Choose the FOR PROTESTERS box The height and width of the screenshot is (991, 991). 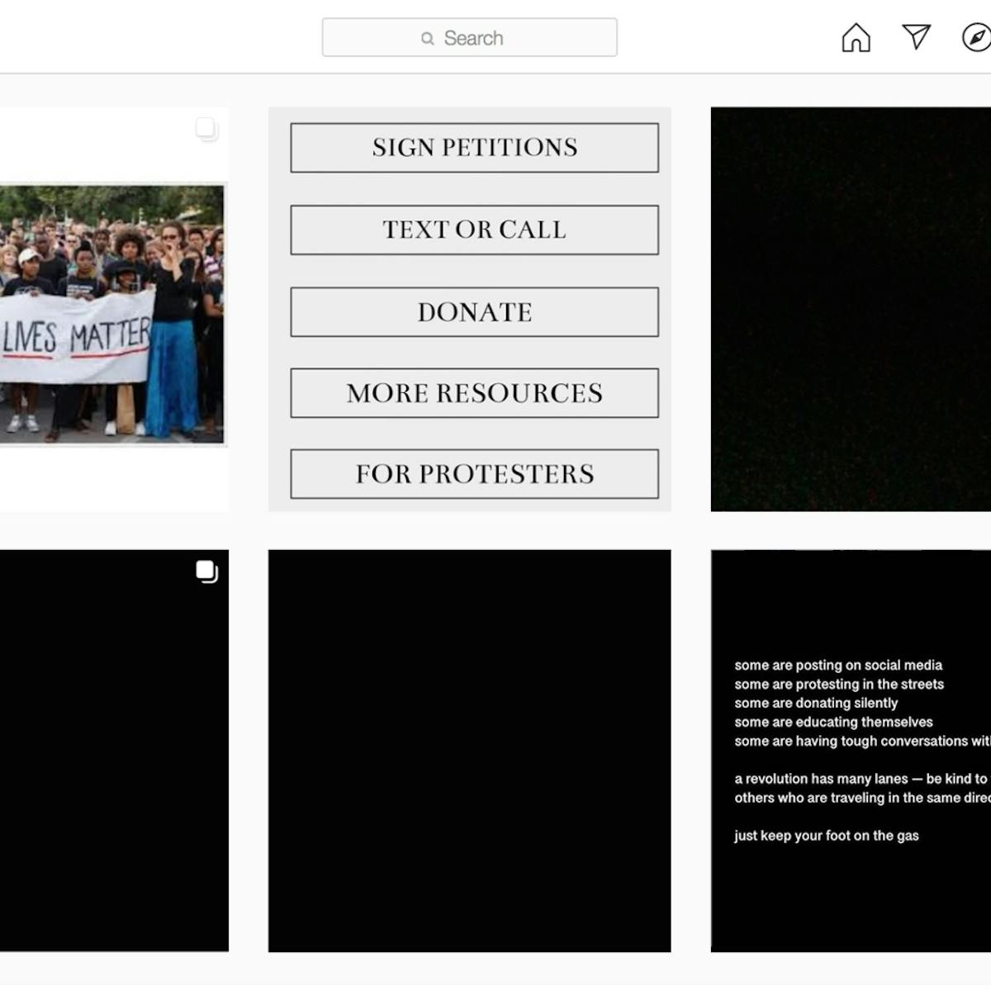474,474
